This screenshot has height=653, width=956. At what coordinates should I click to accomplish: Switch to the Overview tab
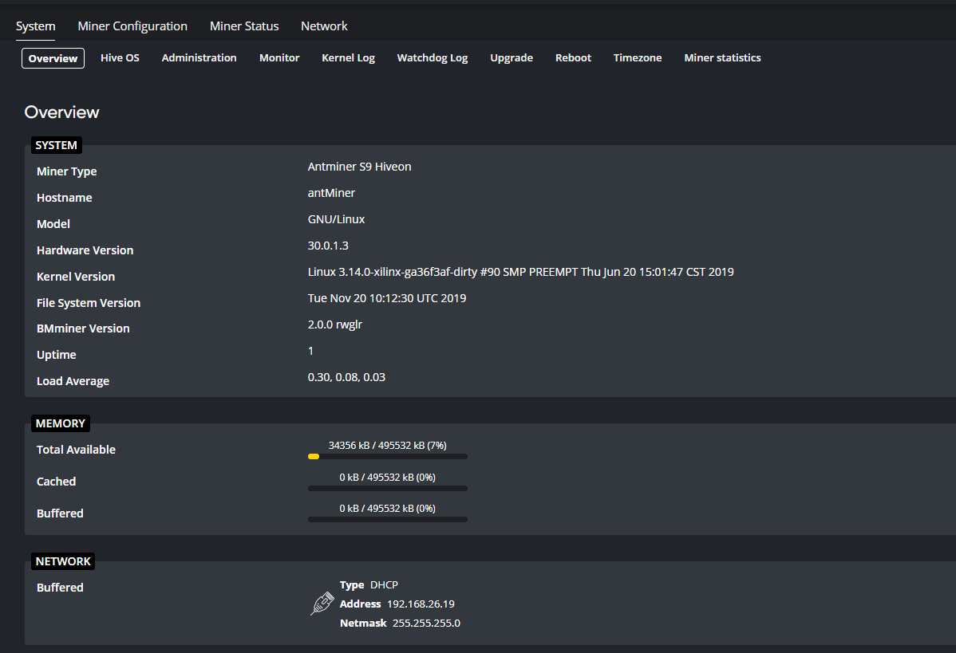click(53, 57)
